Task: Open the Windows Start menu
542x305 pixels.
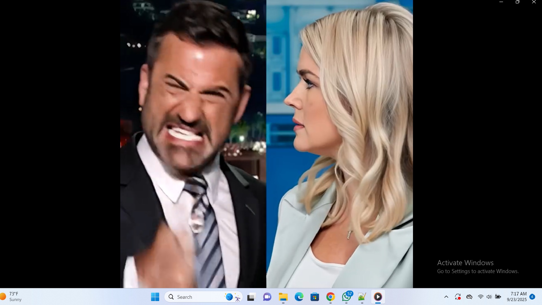Action: click(155, 297)
